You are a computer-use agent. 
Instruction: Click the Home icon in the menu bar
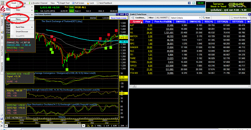2,3
